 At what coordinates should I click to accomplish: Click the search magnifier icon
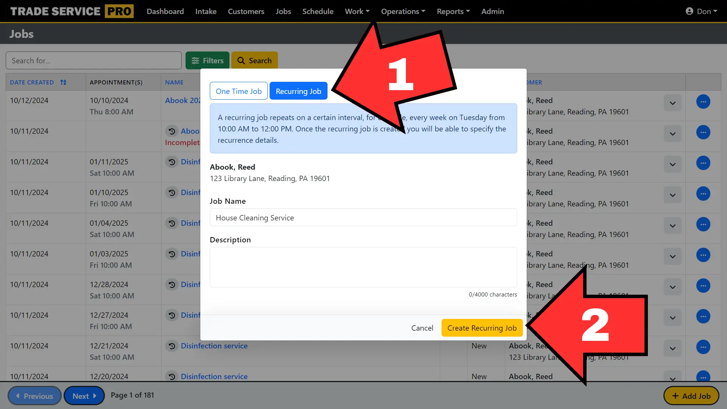coord(241,61)
